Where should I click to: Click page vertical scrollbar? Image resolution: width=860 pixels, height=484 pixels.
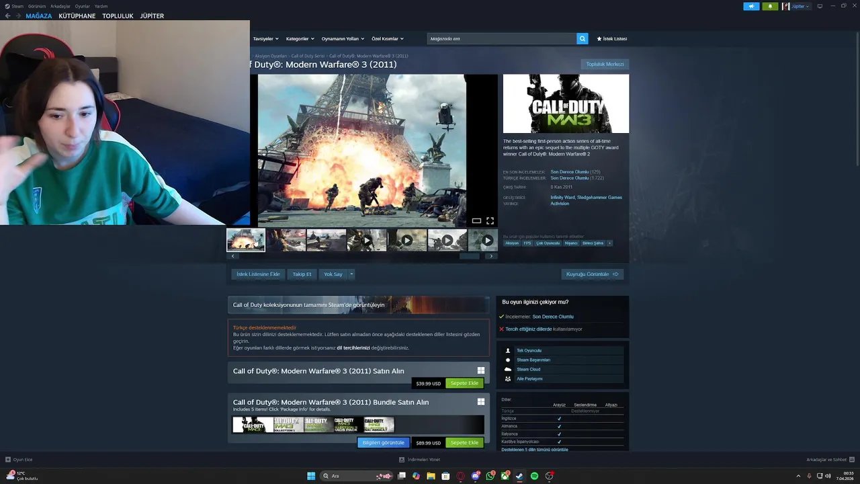857,101
